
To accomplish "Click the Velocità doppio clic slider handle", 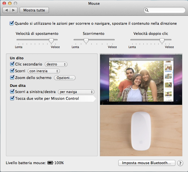I will pos(162,41).
